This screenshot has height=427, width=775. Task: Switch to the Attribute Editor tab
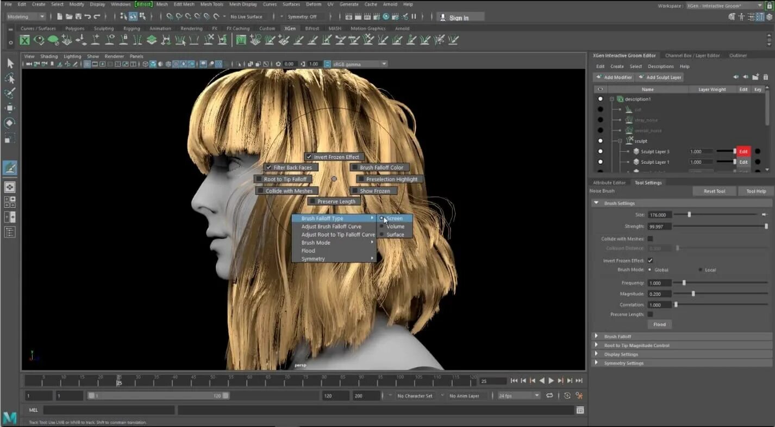pos(609,183)
